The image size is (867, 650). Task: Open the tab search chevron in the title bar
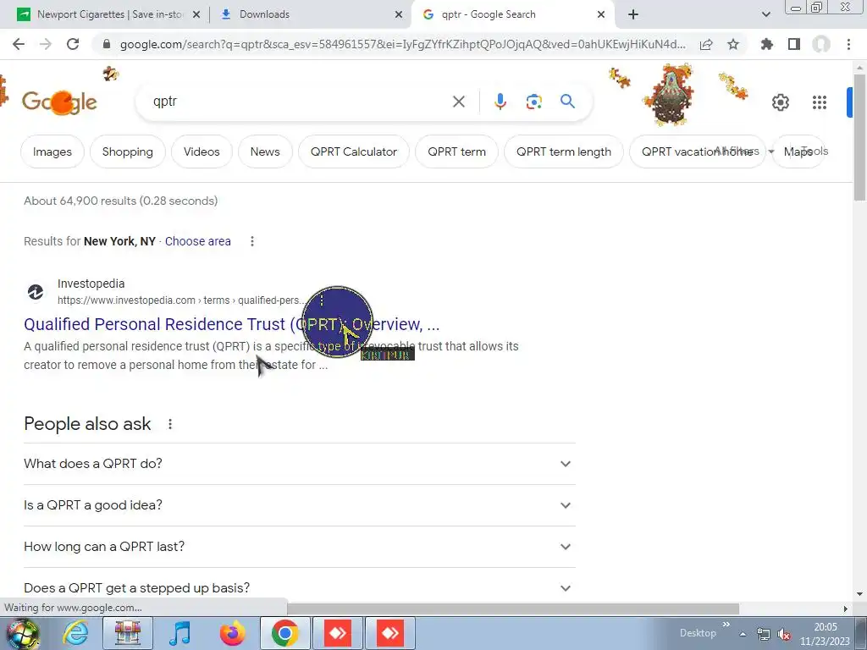765,14
